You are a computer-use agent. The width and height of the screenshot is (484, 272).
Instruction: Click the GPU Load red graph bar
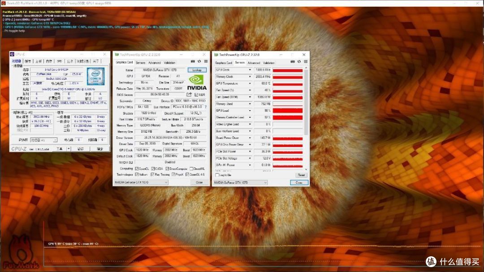[288, 111]
